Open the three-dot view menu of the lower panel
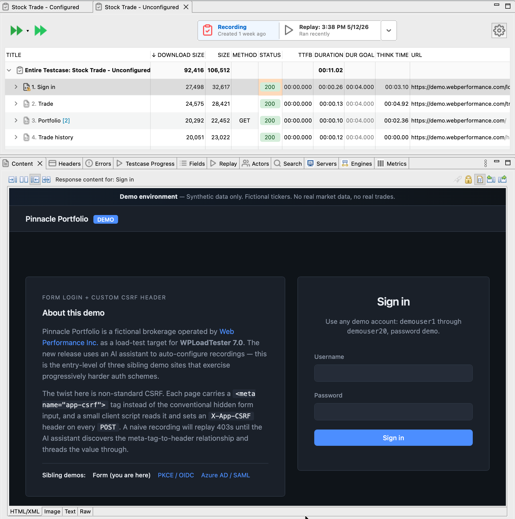 coord(485,163)
